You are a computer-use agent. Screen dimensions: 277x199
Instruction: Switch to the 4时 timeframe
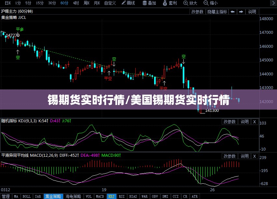click(76, 3)
